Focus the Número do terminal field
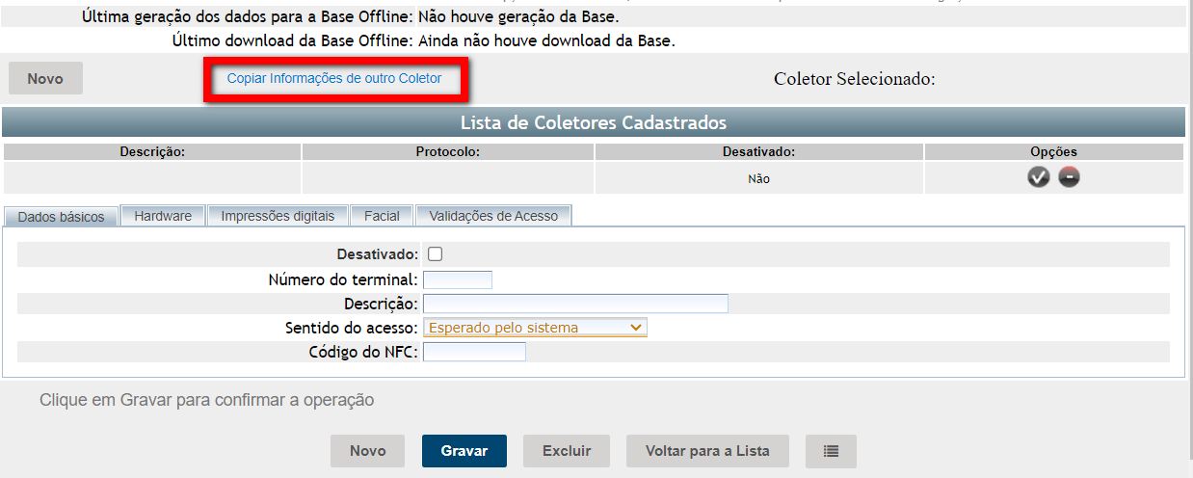 (x=458, y=280)
